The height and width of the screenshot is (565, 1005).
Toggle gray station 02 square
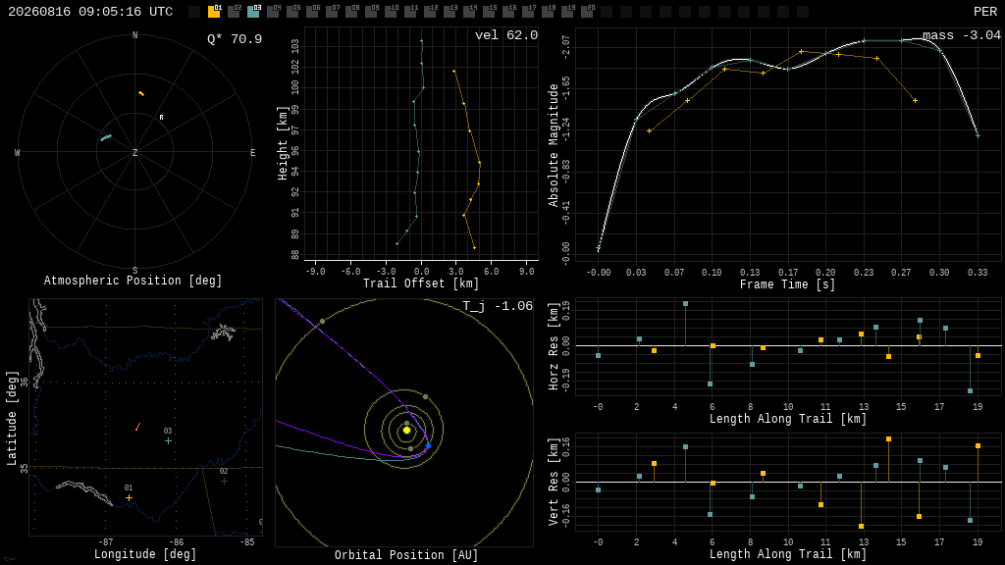click(234, 12)
